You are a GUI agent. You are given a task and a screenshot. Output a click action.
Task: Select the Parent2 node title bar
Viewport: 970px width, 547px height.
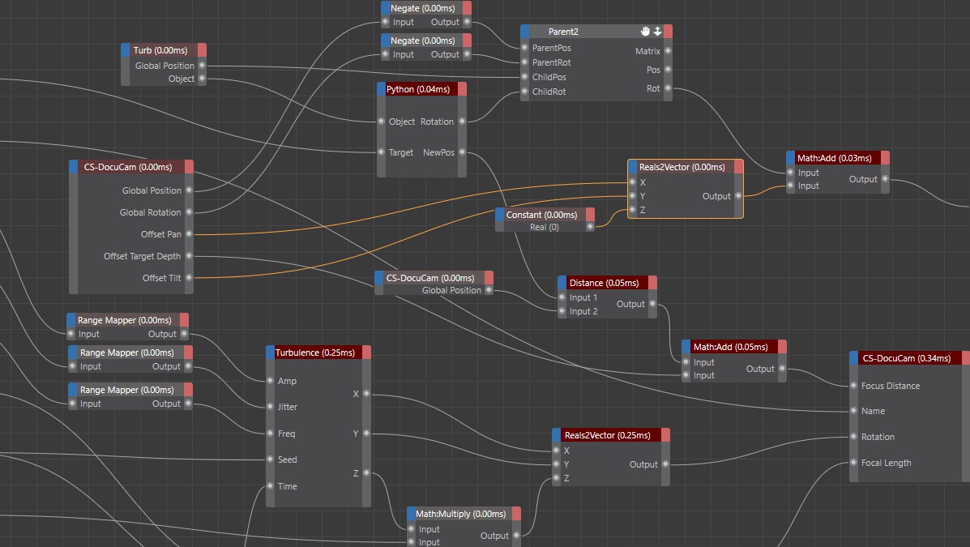pos(596,32)
